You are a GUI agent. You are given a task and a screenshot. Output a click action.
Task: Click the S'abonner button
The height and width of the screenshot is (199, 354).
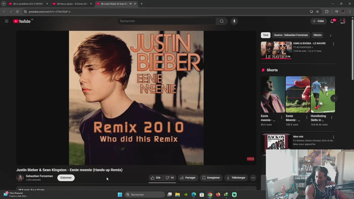coord(66,178)
